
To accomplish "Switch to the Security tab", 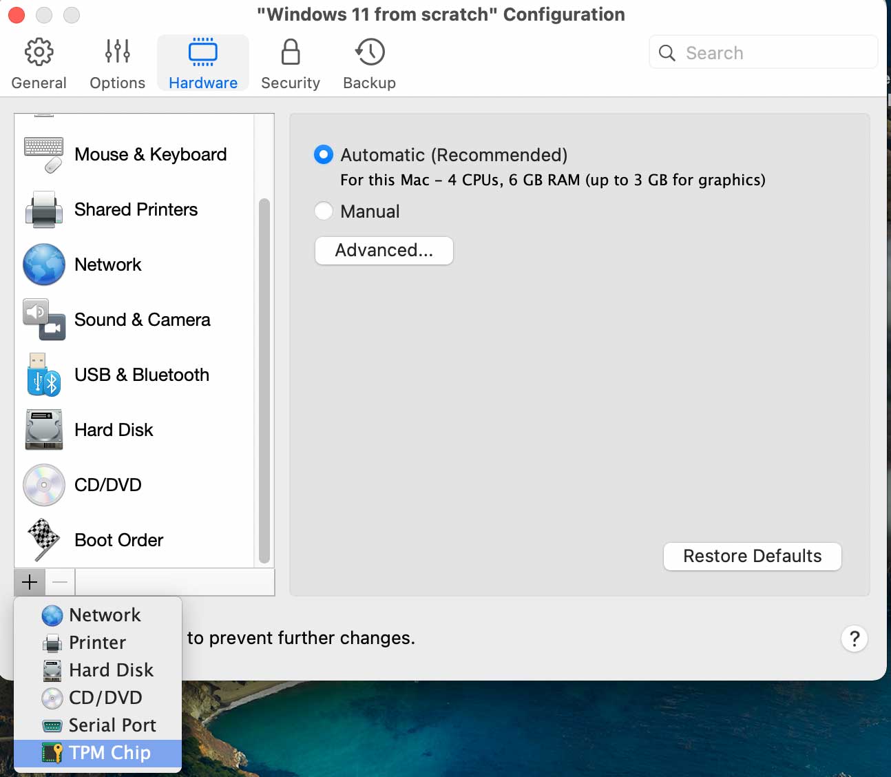I will point(290,62).
